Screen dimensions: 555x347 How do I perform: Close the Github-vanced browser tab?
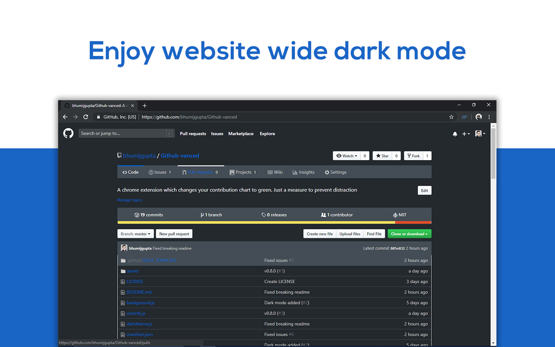[x=133, y=105]
